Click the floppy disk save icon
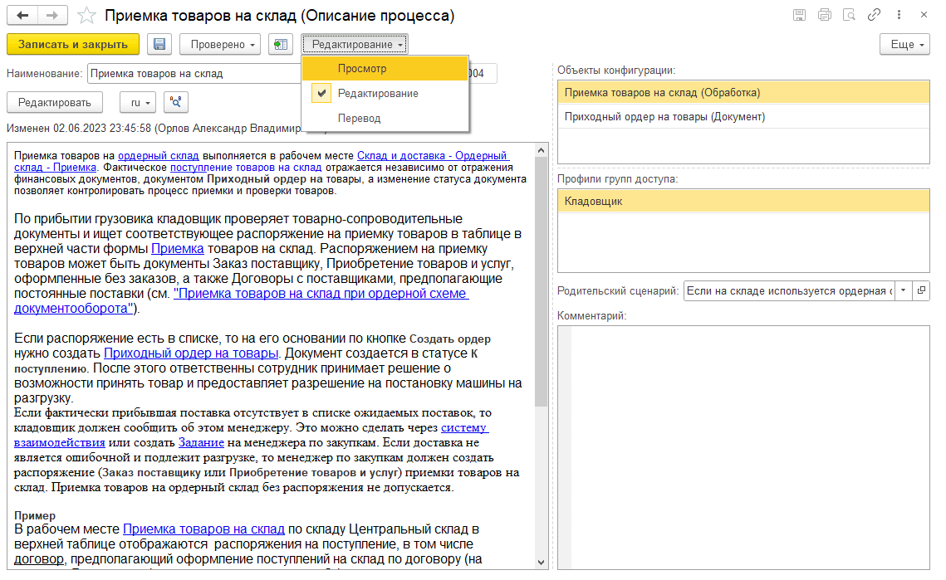This screenshot has height=580, width=946. [x=159, y=45]
